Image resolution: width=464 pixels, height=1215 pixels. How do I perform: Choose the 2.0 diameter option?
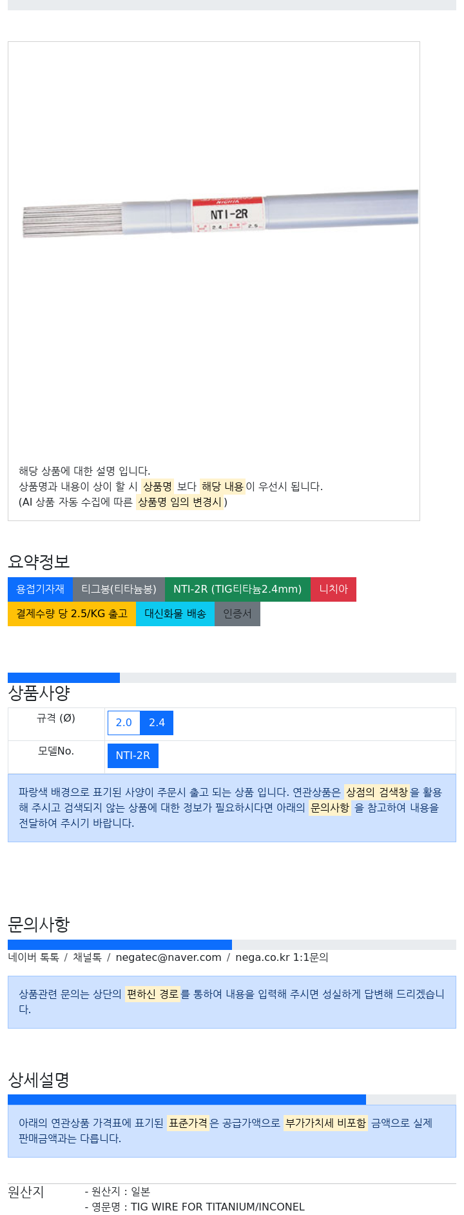point(124,723)
